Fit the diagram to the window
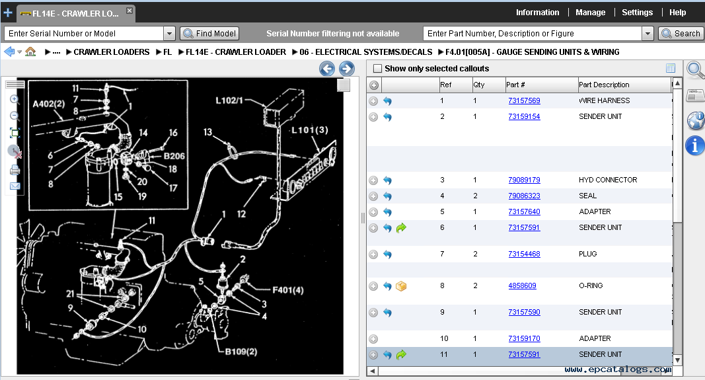This screenshot has width=705, height=380. point(15,133)
